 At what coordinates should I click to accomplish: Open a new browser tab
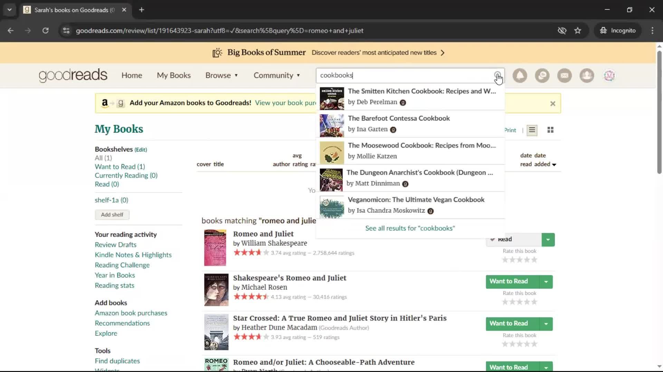142,10
